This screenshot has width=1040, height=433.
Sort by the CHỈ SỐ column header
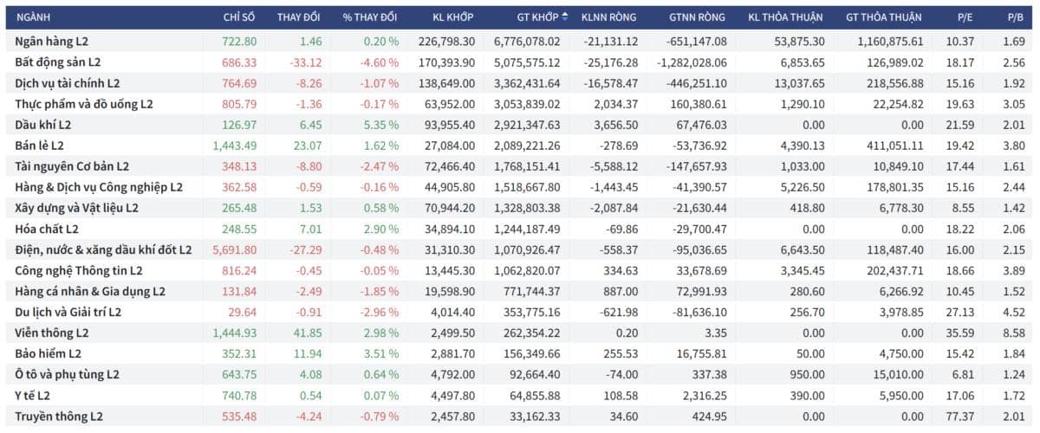click(239, 16)
